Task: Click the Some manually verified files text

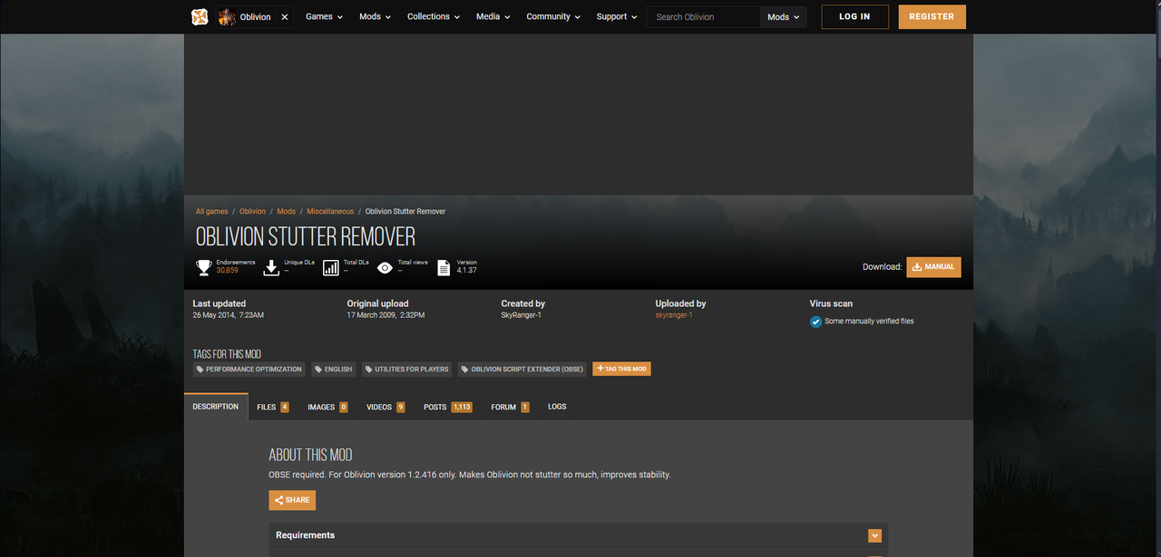Action: click(869, 322)
